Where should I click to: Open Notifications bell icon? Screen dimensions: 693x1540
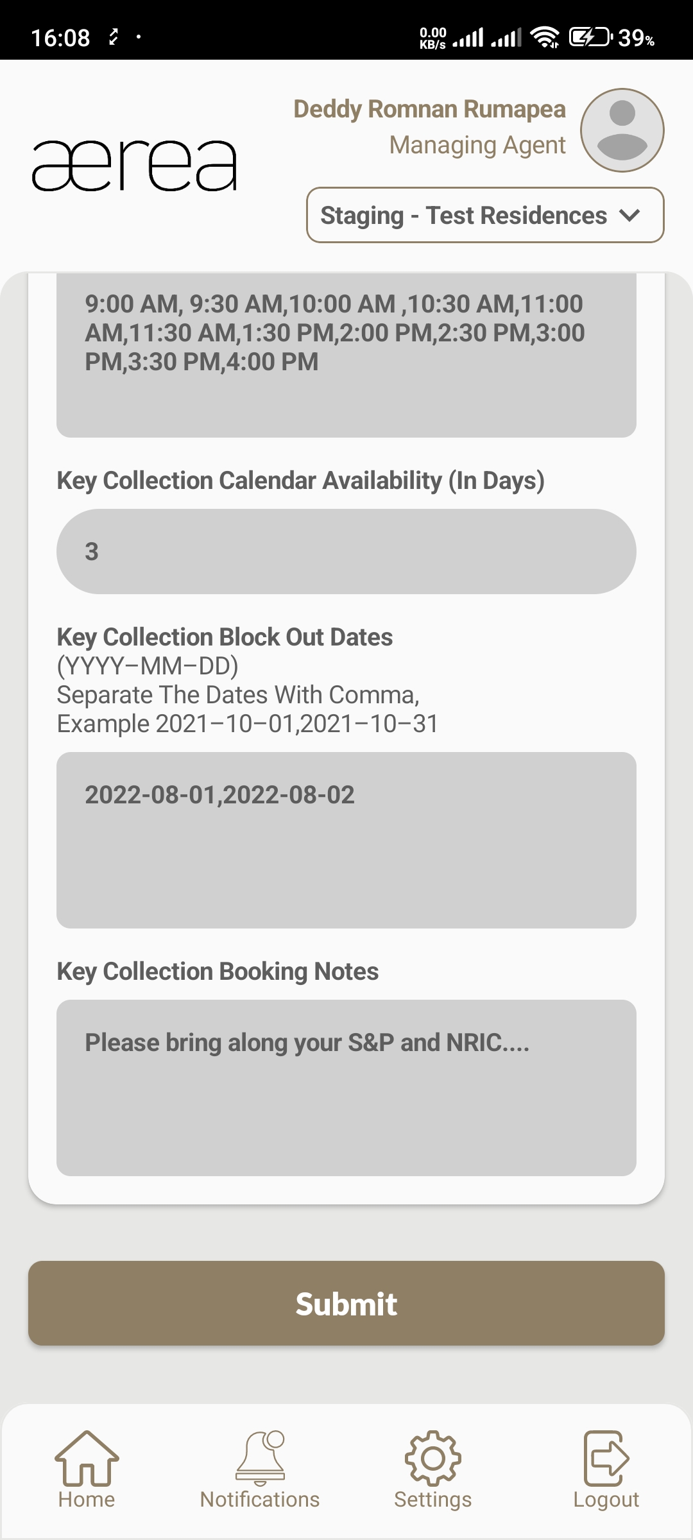260,1458
